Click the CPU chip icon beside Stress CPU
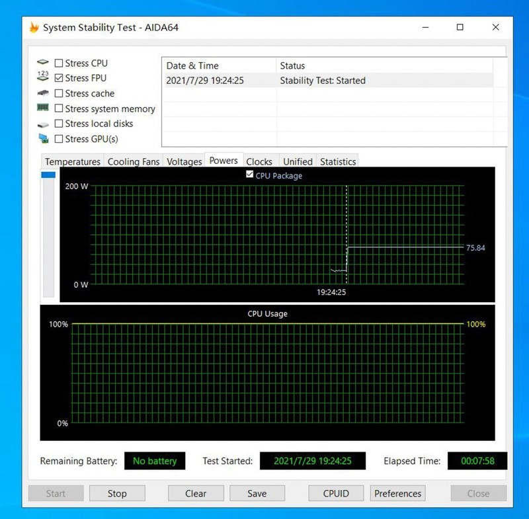This screenshot has height=519, width=529. point(43,62)
